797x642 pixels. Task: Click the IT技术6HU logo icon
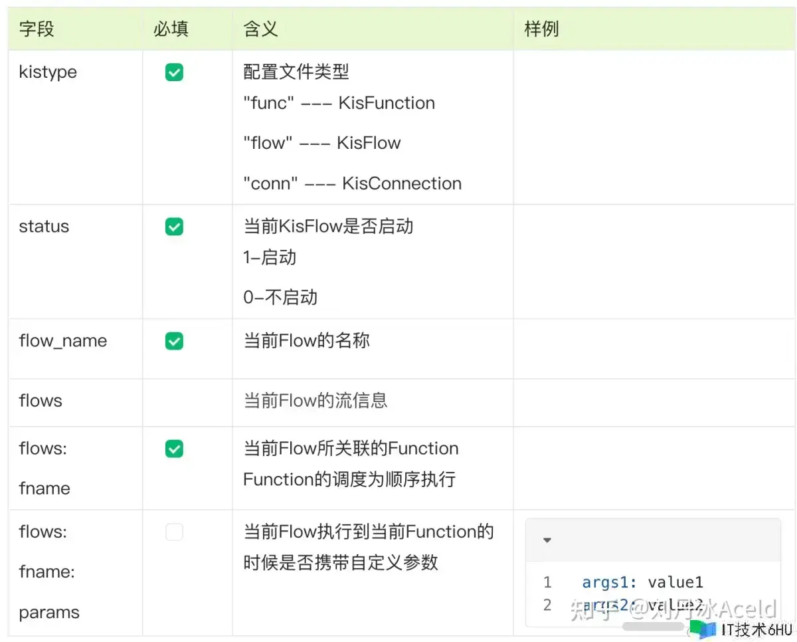coord(703,629)
